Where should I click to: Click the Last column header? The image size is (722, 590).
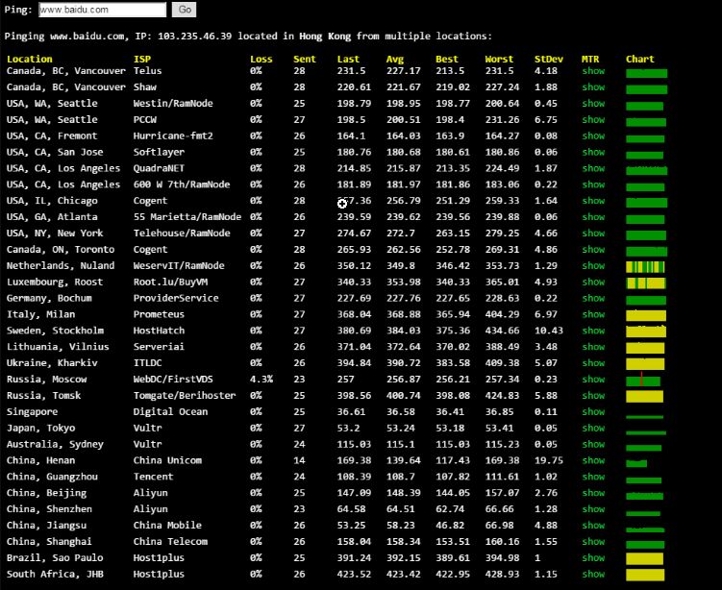pyautogui.click(x=348, y=59)
